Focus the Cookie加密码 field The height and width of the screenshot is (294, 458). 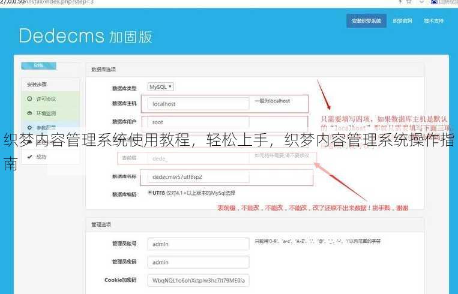pos(198,280)
